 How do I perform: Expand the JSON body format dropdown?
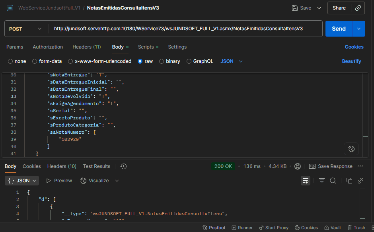232,61
